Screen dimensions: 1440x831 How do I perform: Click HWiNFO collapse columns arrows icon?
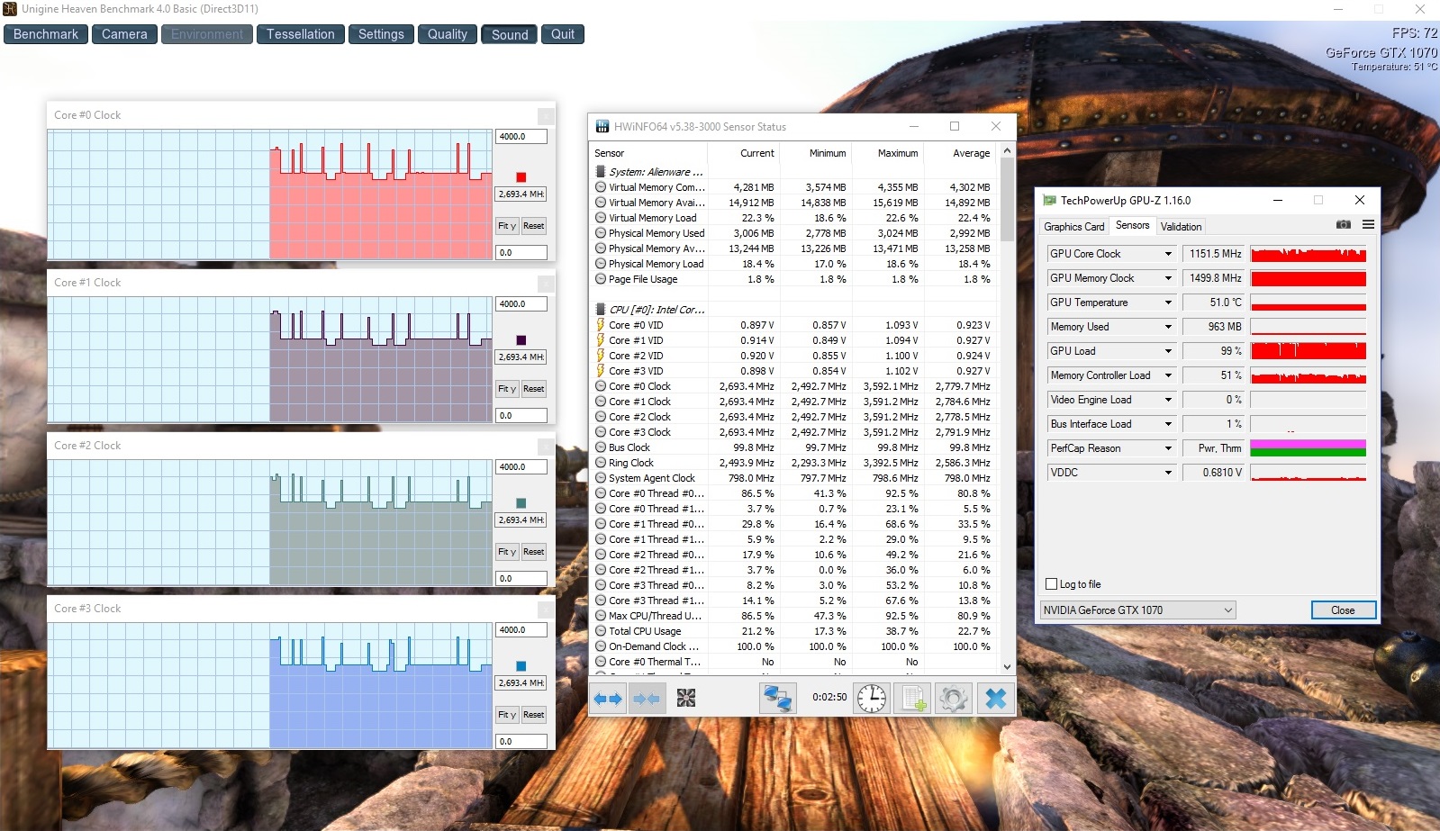646,698
